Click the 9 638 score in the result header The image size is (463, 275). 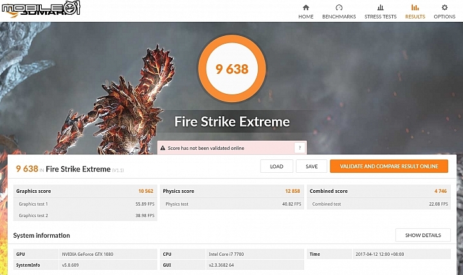(27, 169)
